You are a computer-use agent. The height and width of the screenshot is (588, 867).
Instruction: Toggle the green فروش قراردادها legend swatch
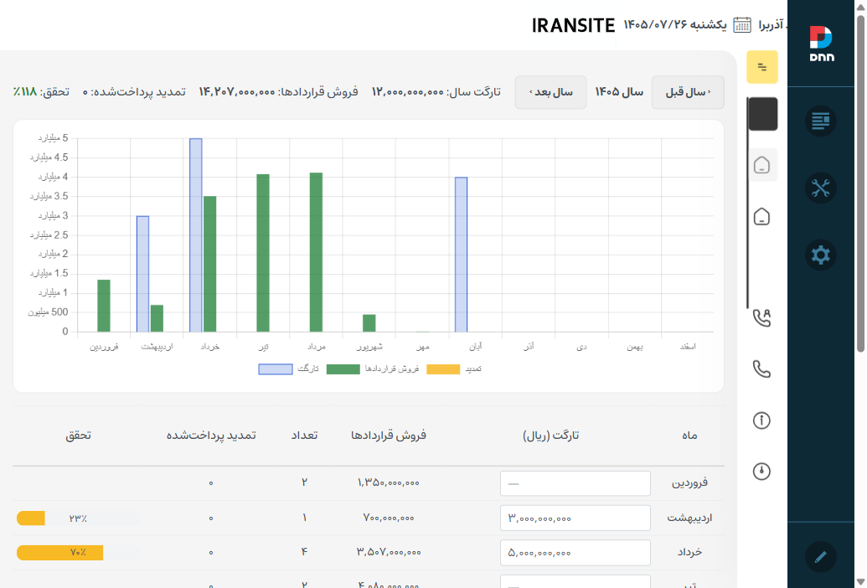click(343, 369)
